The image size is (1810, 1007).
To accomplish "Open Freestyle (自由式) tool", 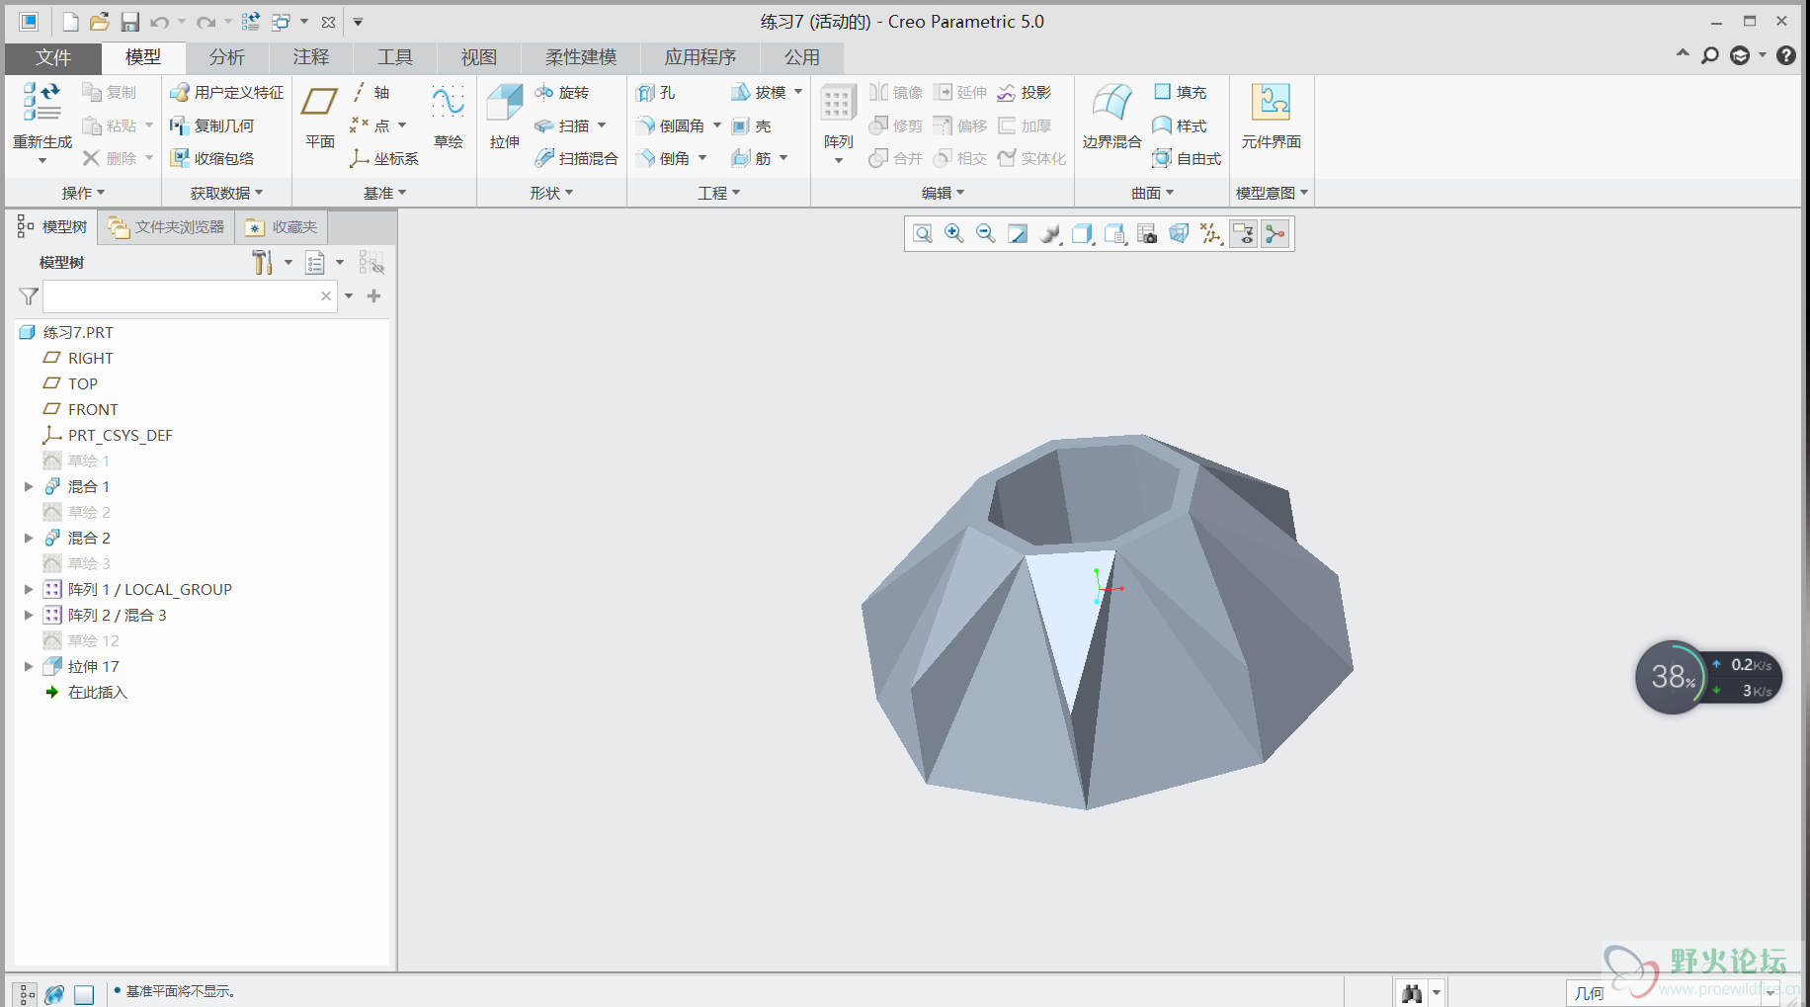I will point(1187,158).
